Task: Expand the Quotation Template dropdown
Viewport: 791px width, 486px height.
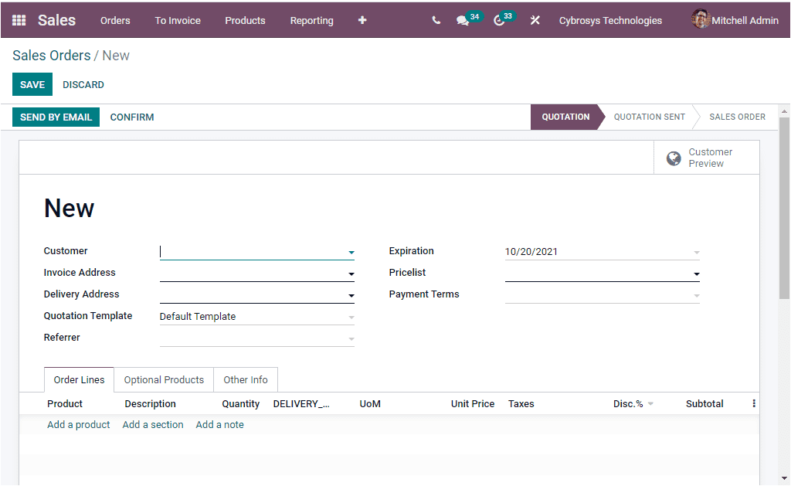Action: pyautogui.click(x=351, y=317)
